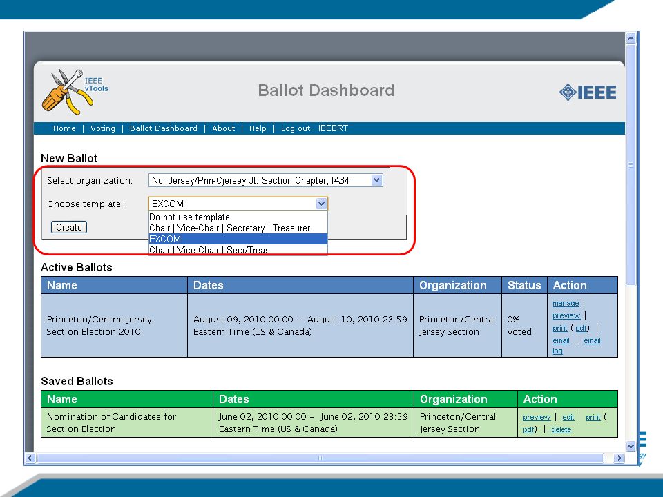Click the IEEE vTools logo
This screenshot has height=497, width=663.
click(x=75, y=92)
